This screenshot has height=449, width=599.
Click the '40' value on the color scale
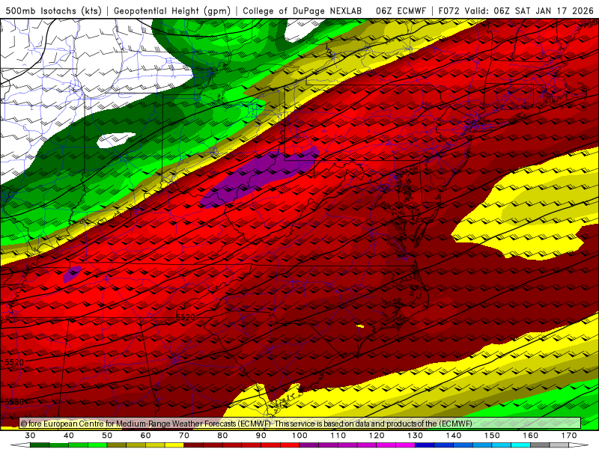[x=69, y=436]
